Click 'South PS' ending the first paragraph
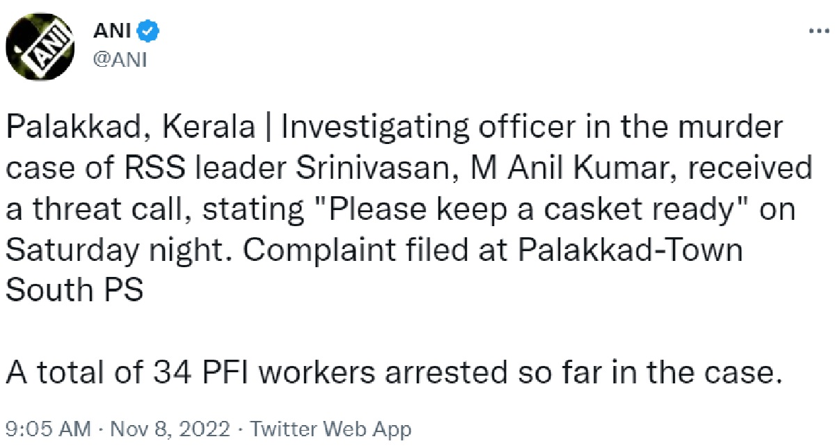 [74, 290]
